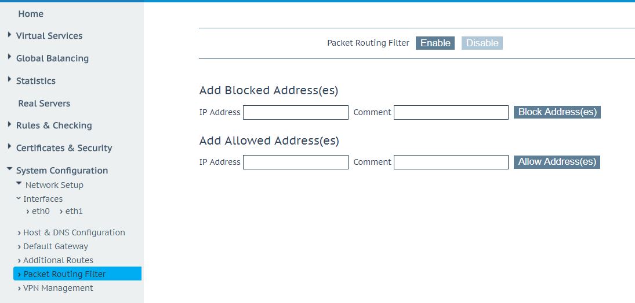Collapse the Network Setup arrow
The height and width of the screenshot is (303, 635).
19,184
